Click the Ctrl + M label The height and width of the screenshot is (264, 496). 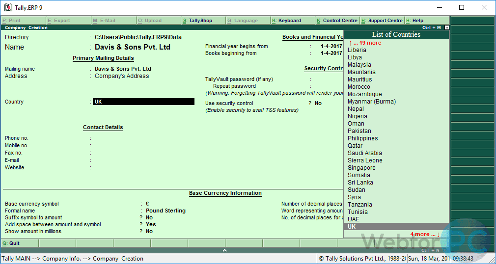[x=431, y=27]
